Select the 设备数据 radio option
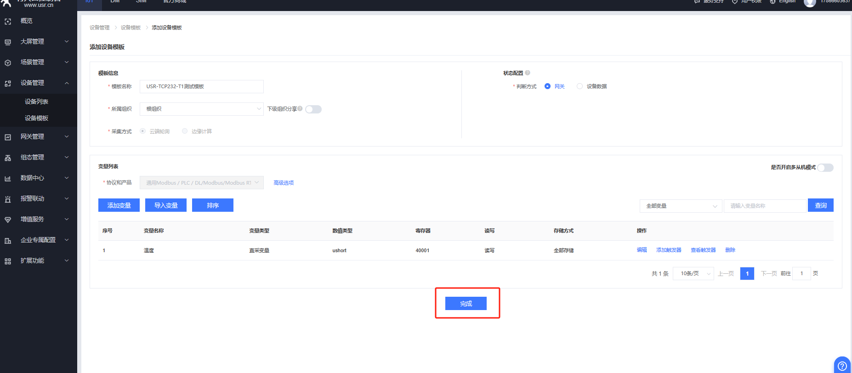 coord(579,86)
